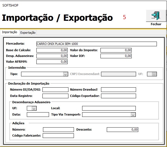Click the Mercadoria text field
The height and width of the screenshot is (147, 167).
coord(96,44)
